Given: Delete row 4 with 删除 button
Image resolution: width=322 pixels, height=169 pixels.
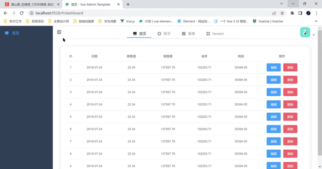Looking at the screenshot, I should (x=290, y=104).
